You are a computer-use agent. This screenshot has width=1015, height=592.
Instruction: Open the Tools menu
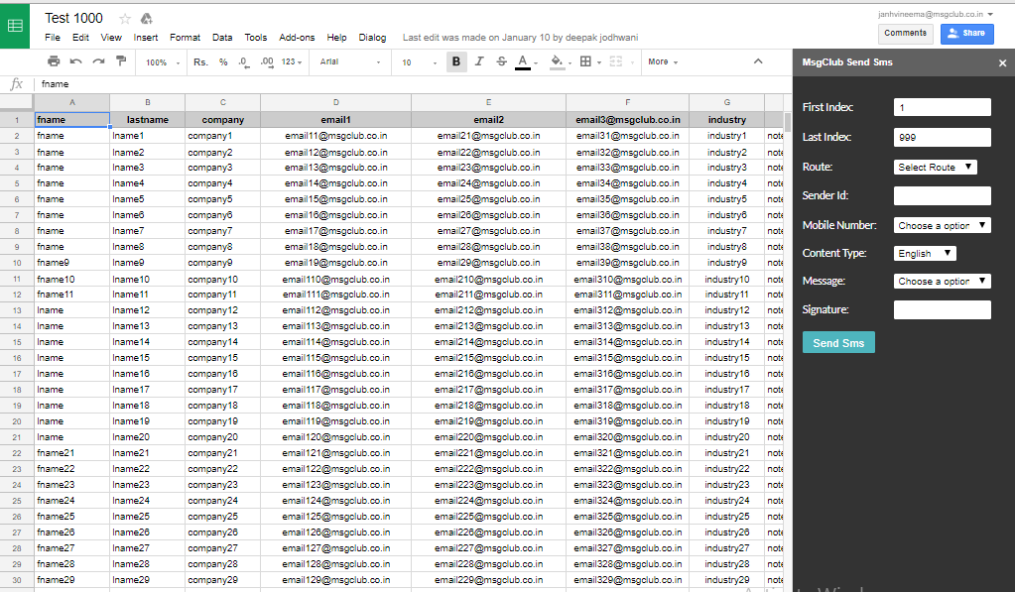[x=256, y=38]
